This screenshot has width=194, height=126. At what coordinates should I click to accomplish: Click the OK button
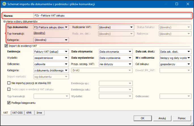coord(143,118)
